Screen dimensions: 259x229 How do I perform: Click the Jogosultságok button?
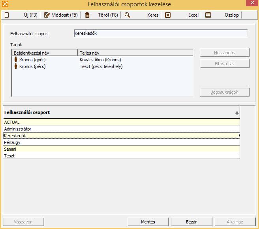pyautogui.click(x=225, y=92)
